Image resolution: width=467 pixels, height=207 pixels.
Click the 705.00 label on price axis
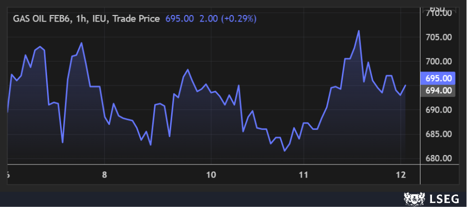click(x=439, y=37)
